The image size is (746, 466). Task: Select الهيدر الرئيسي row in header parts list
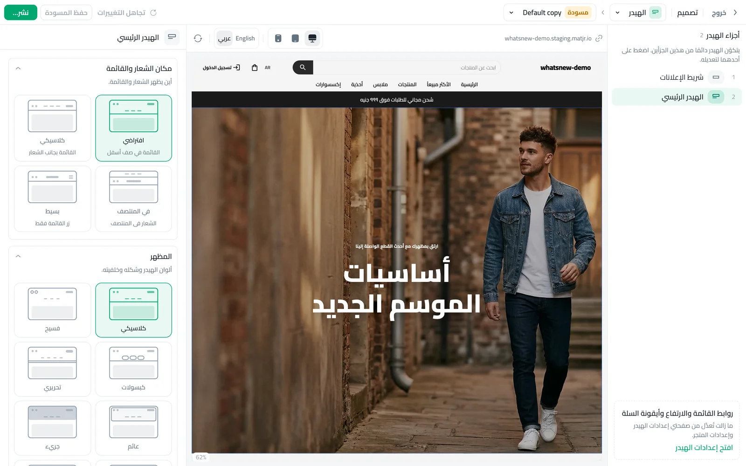click(x=677, y=97)
